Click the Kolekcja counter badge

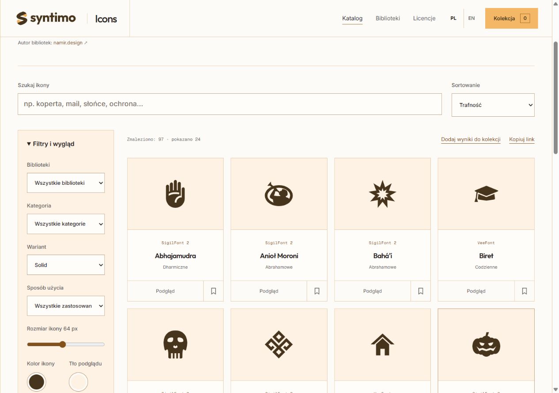tap(525, 19)
